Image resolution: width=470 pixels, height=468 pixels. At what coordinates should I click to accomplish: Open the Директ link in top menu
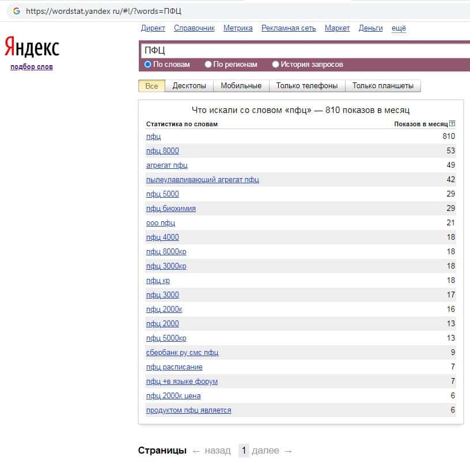coord(153,28)
